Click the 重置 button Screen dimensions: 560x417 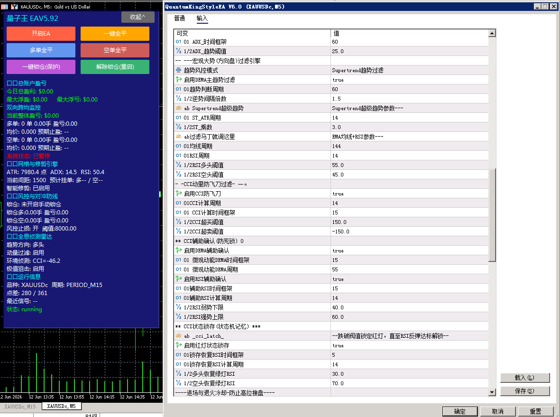pyautogui.click(x=535, y=411)
